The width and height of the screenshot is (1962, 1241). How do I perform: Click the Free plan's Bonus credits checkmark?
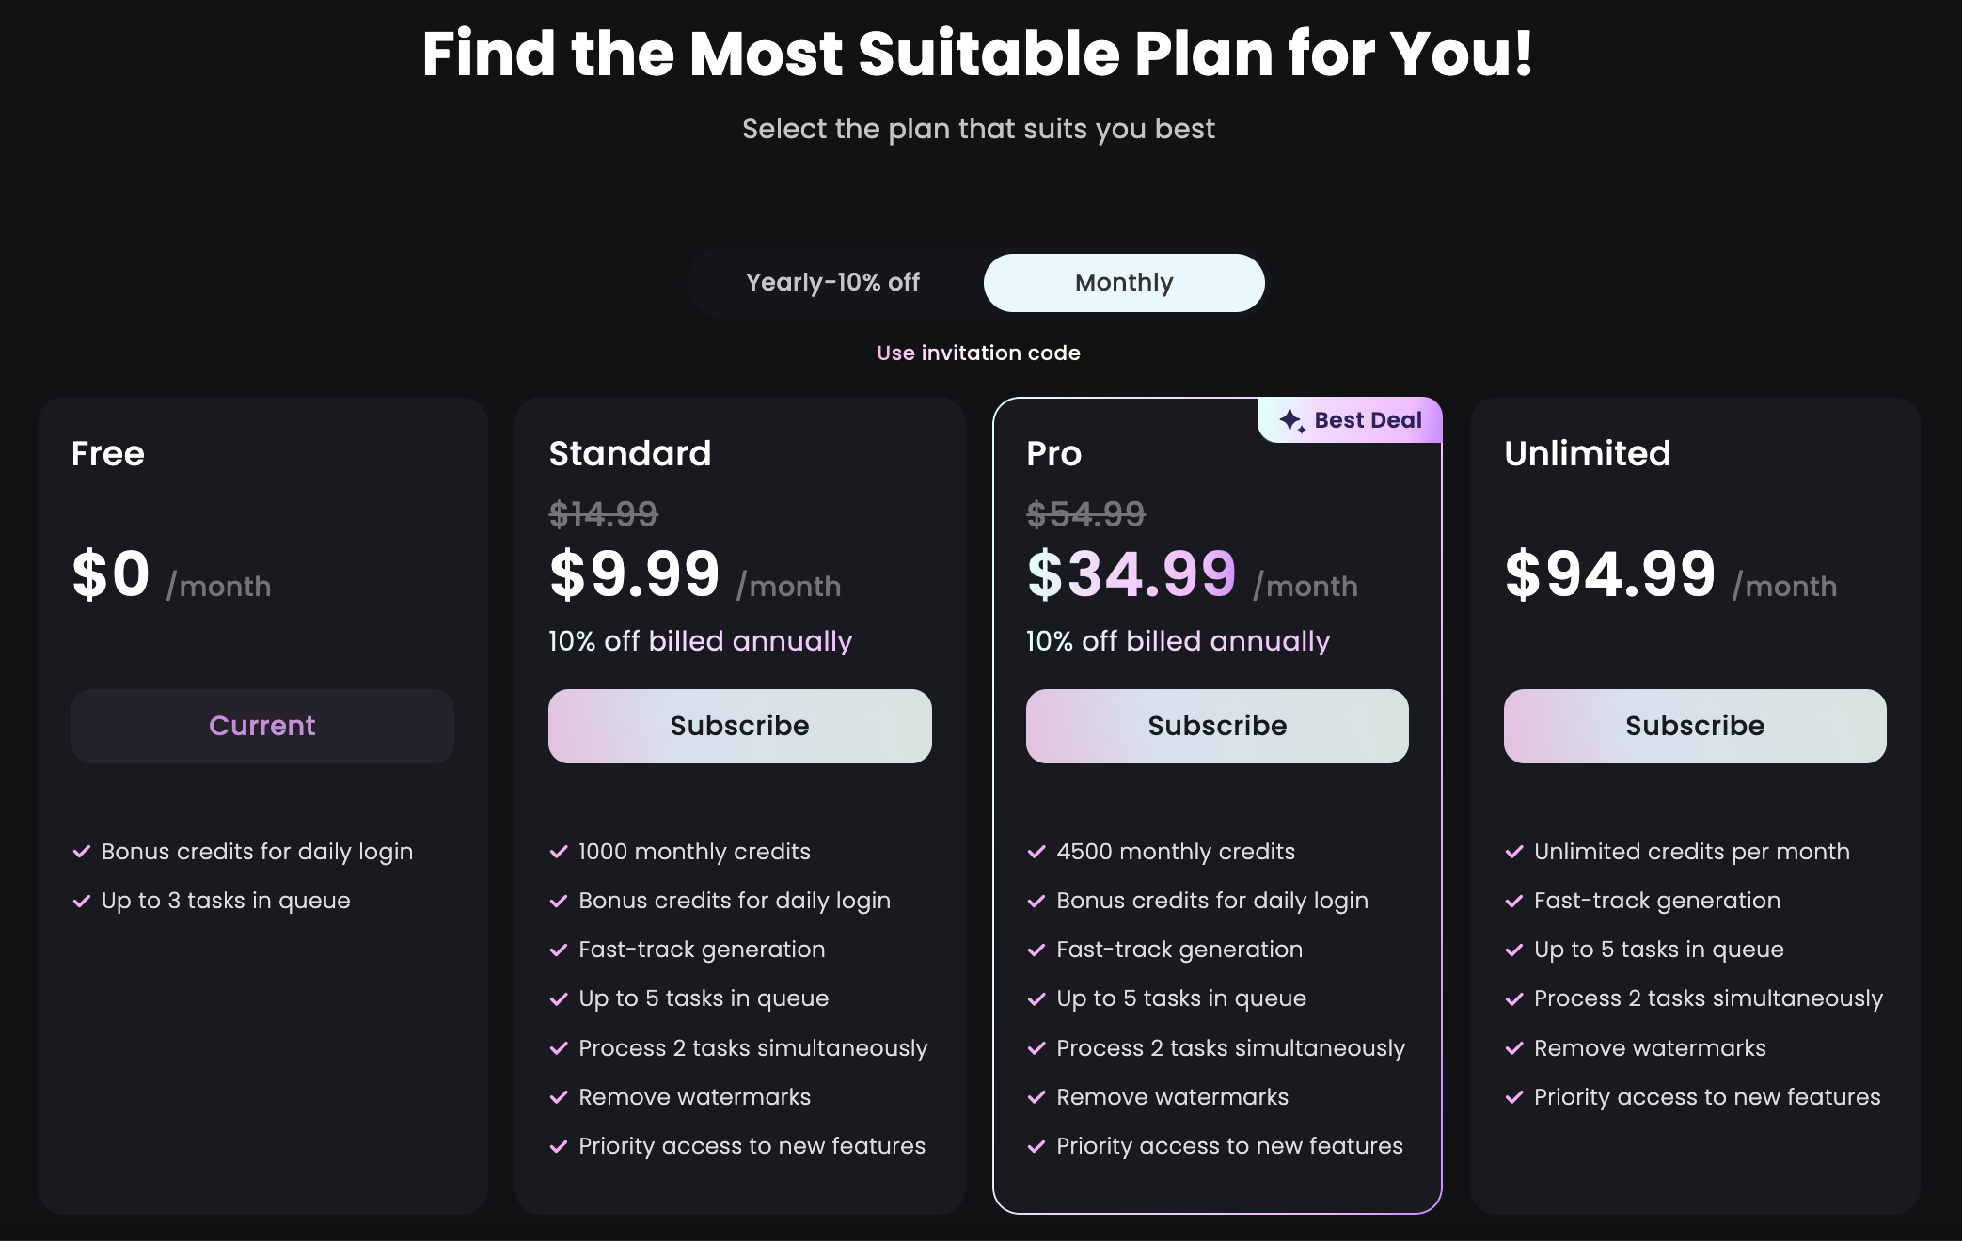(82, 852)
